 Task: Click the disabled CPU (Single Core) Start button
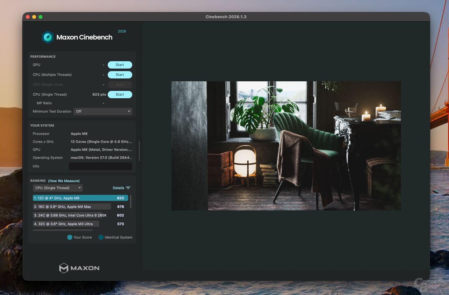pos(120,85)
